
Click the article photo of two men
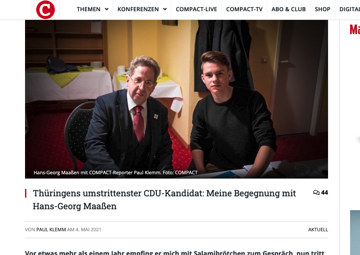point(176,99)
